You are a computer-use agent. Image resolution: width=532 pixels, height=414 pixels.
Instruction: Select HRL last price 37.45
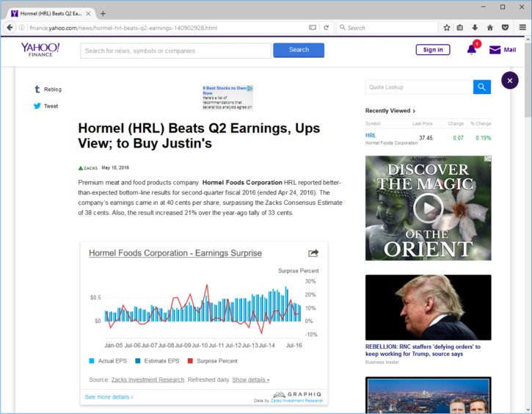[x=426, y=138]
